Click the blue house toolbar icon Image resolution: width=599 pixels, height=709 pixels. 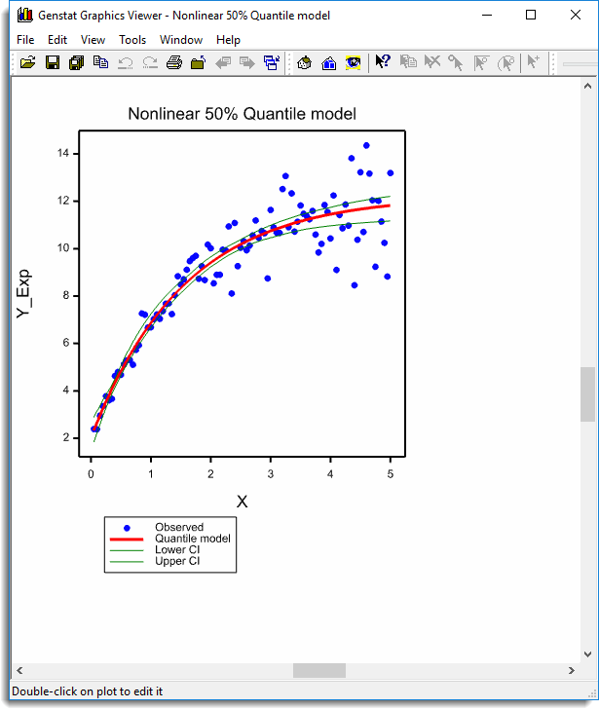[328, 62]
